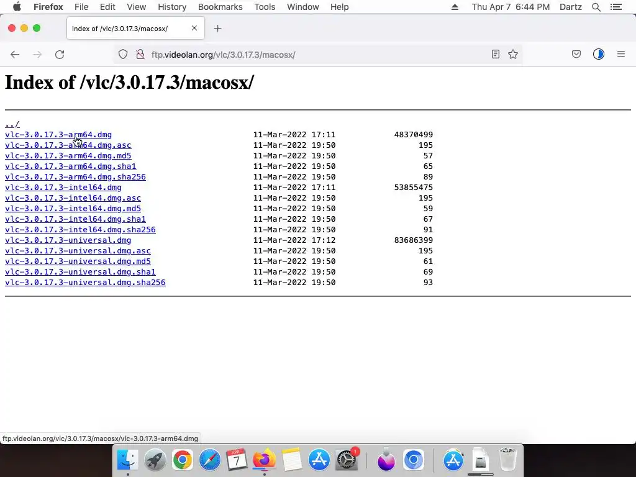This screenshot has height=477, width=636.
Task: Open vlc-3.0.17.3-intel64.dmg.md5 link
Action: tap(73, 209)
